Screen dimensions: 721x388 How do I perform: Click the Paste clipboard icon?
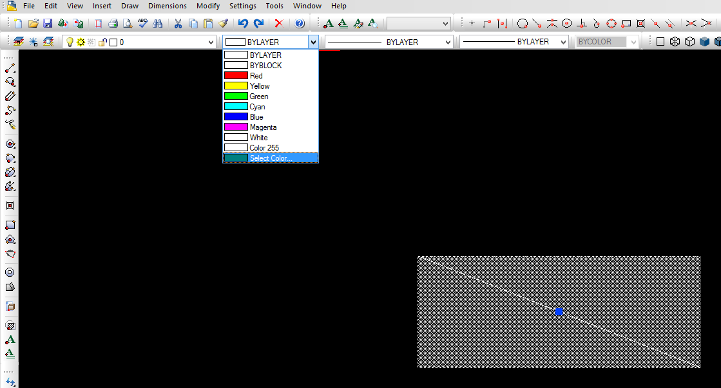click(x=208, y=23)
